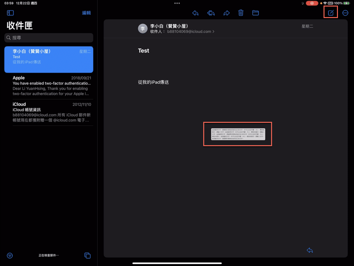Tap the red screen recording indicator
The height and width of the screenshot is (266, 354).
[312, 3]
